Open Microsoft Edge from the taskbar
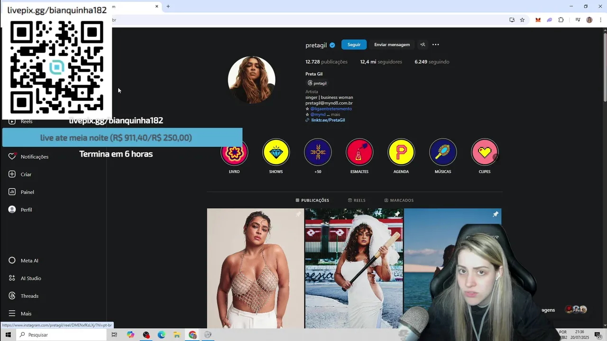 [161, 335]
